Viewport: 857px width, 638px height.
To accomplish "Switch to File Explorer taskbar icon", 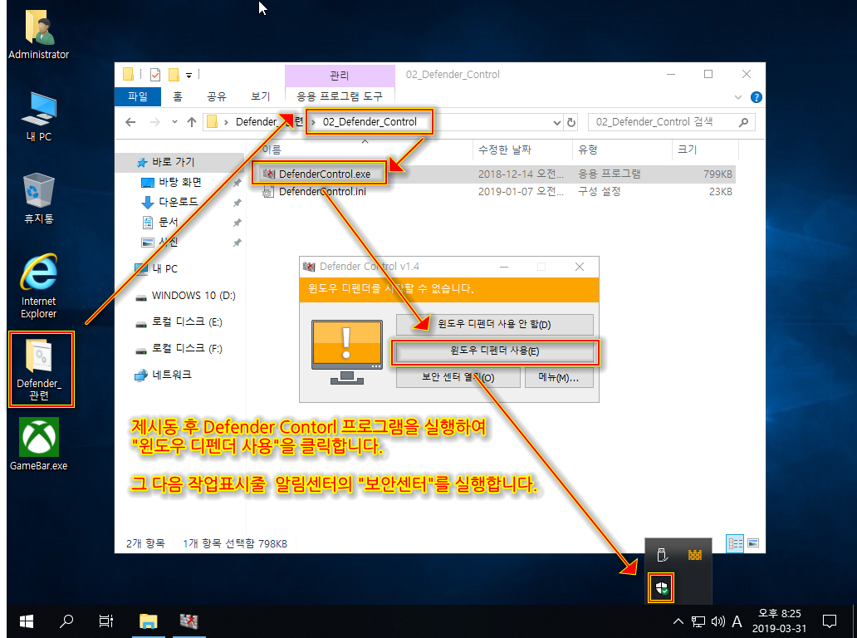I will tap(148, 621).
